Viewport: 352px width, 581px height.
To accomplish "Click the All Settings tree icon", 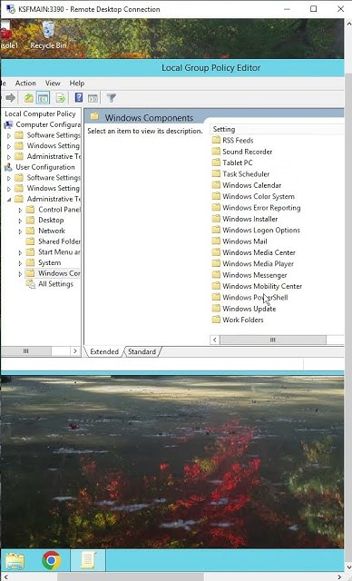I will point(30,284).
